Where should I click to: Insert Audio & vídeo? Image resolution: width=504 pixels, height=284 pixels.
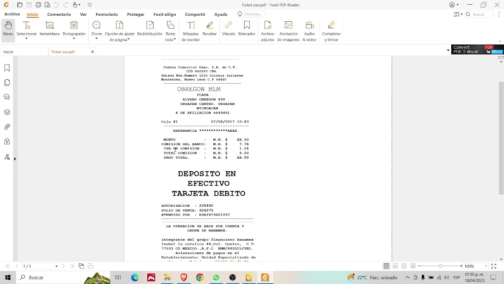309,31
